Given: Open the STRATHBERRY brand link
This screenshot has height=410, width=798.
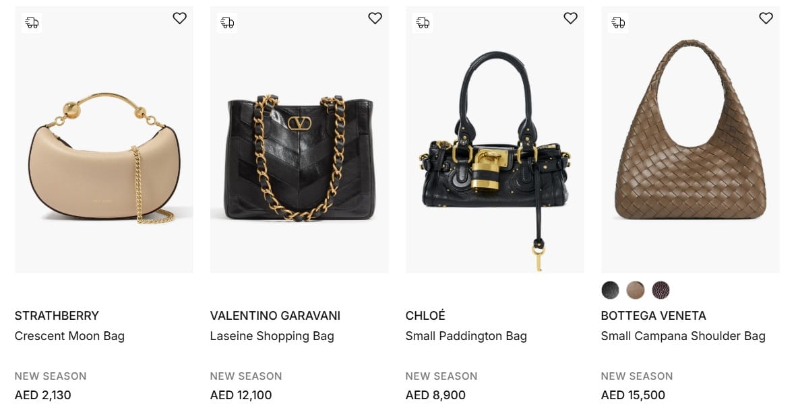Looking at the screenshot, I should tap(57, 316).
